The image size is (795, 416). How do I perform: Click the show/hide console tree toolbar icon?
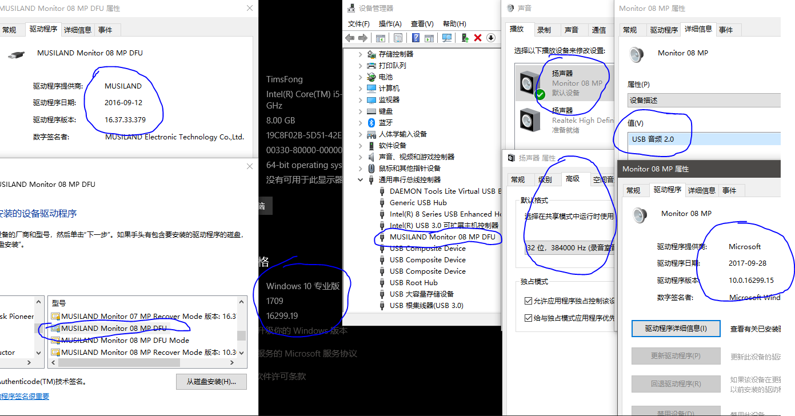pyautogui.click(x=381, y=38)
